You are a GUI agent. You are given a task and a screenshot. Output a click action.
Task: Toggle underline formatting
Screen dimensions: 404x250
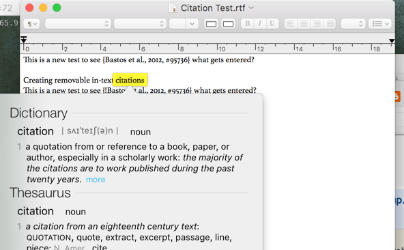tap(272, 23)
